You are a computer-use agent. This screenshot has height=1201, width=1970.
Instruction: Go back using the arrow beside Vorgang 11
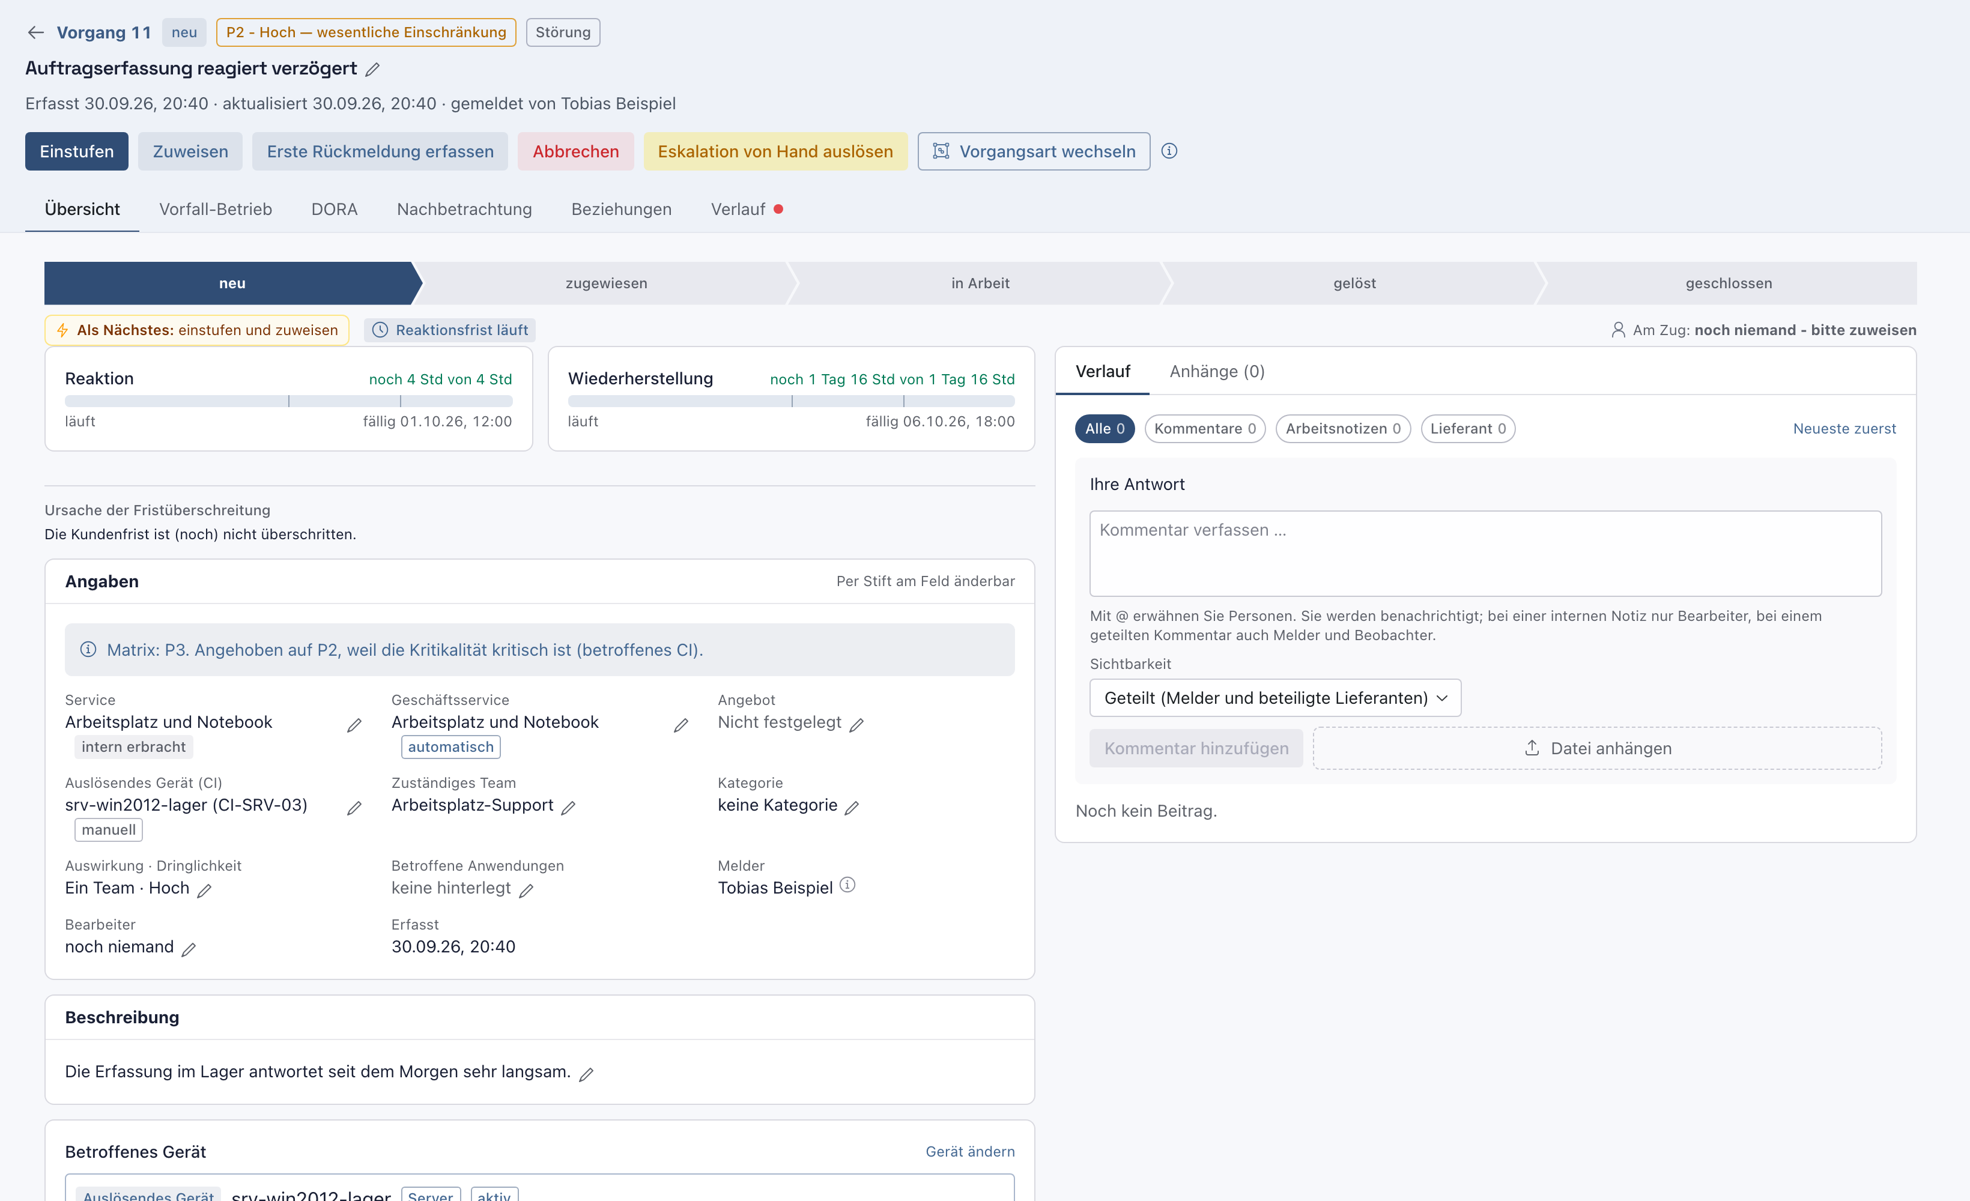pyautogui.click(x=35, y=33)
